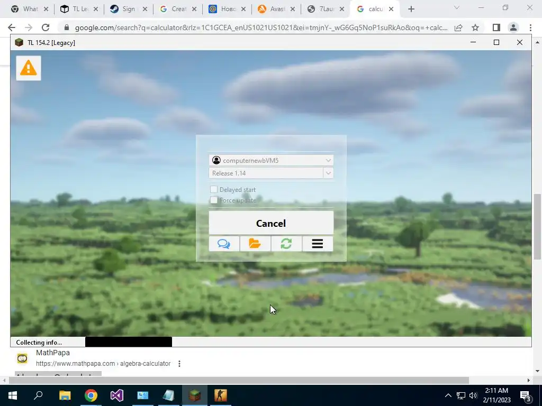Click the 'Collecting info...' status text
Viewport: 542px width, 406px height.
pos(39,342)
